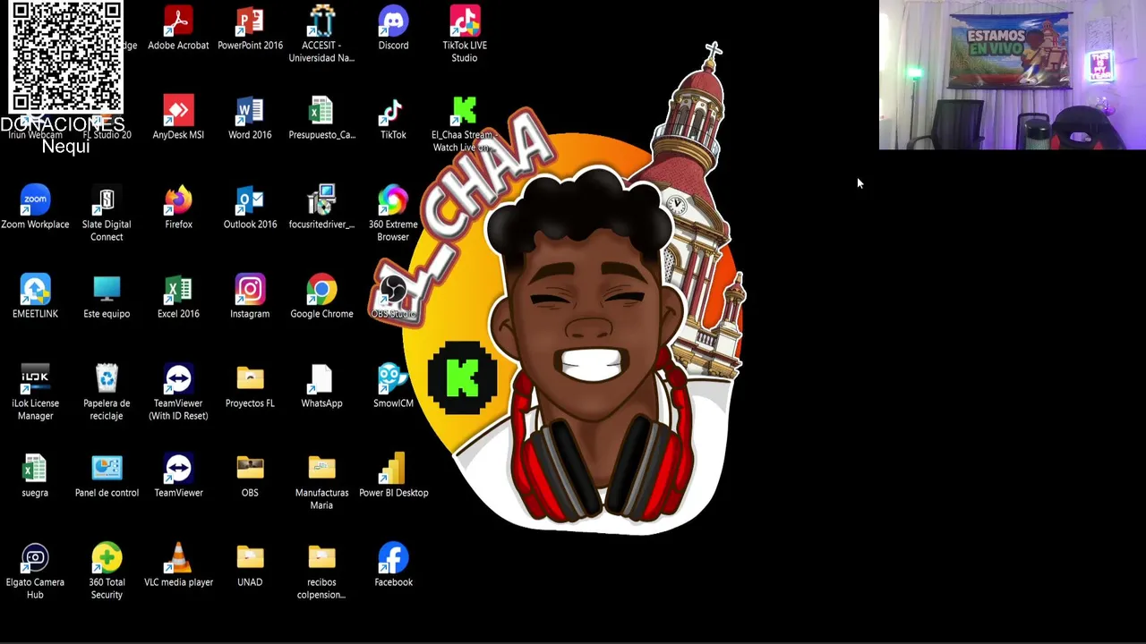Image resolution: width=1146 pixels, height=644 pixels.
Task: Open ACCESIT Universidad Nacional shortcut
Action: click(x=321, y=35)
